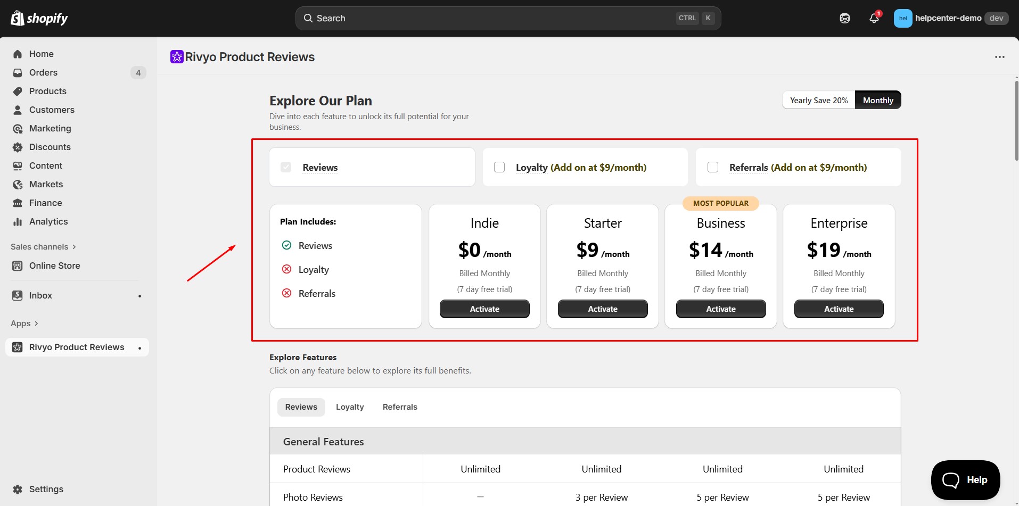Open Settings gear in the sidebar
The height and width of the screenshot is (506, 1019).
click(x=18, y=490)
